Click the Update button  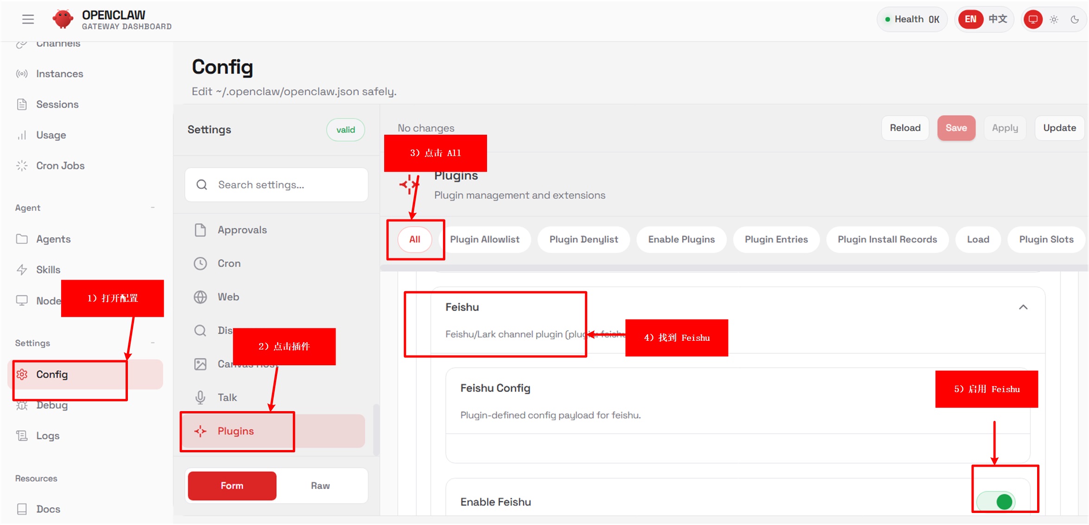[x=1059, y=128]
